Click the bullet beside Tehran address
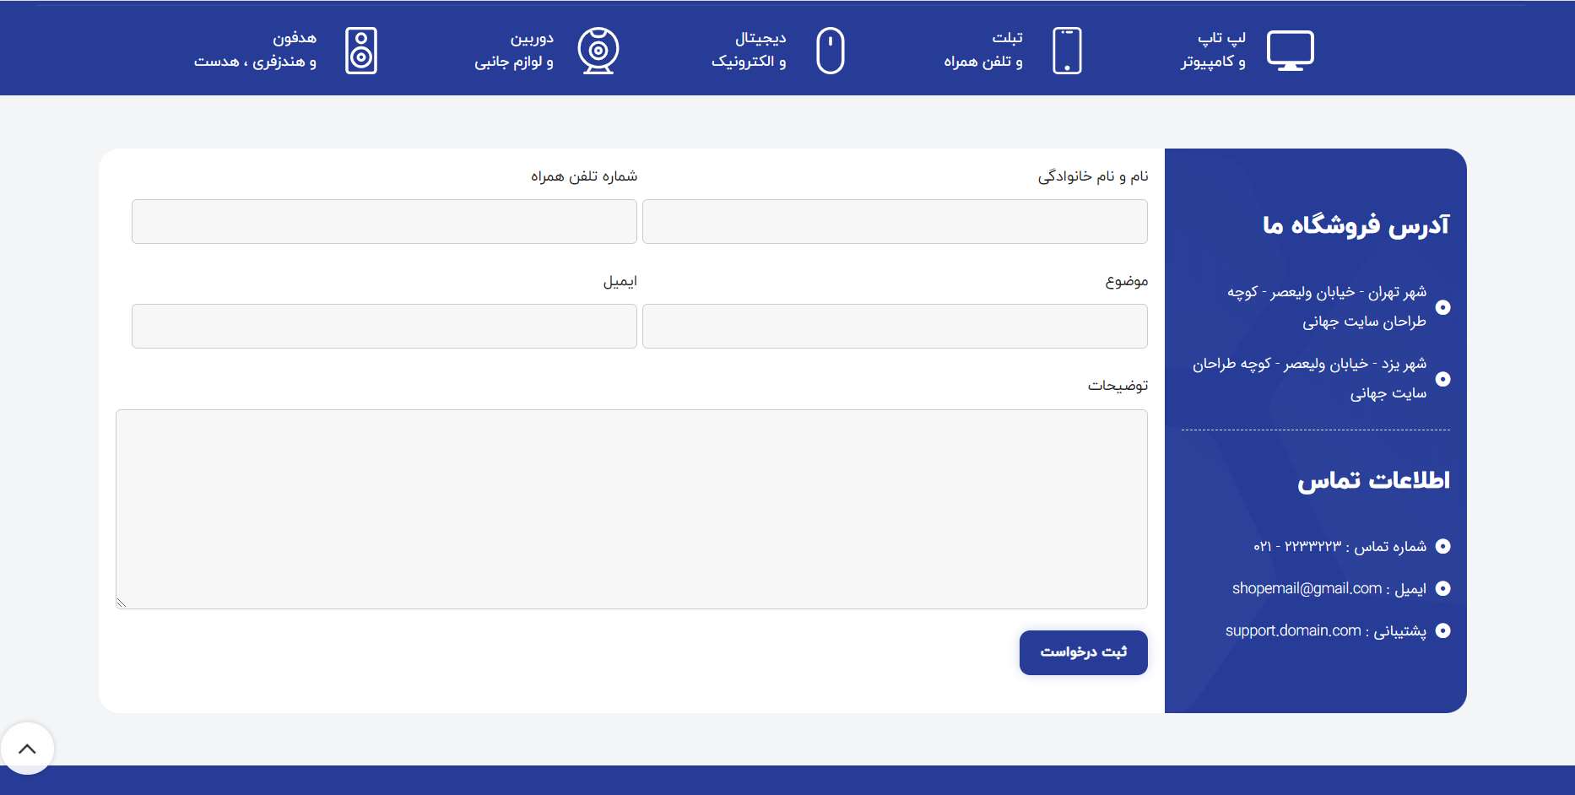This screenshot has width=1575, height=795. click(x=1443, y=307)
